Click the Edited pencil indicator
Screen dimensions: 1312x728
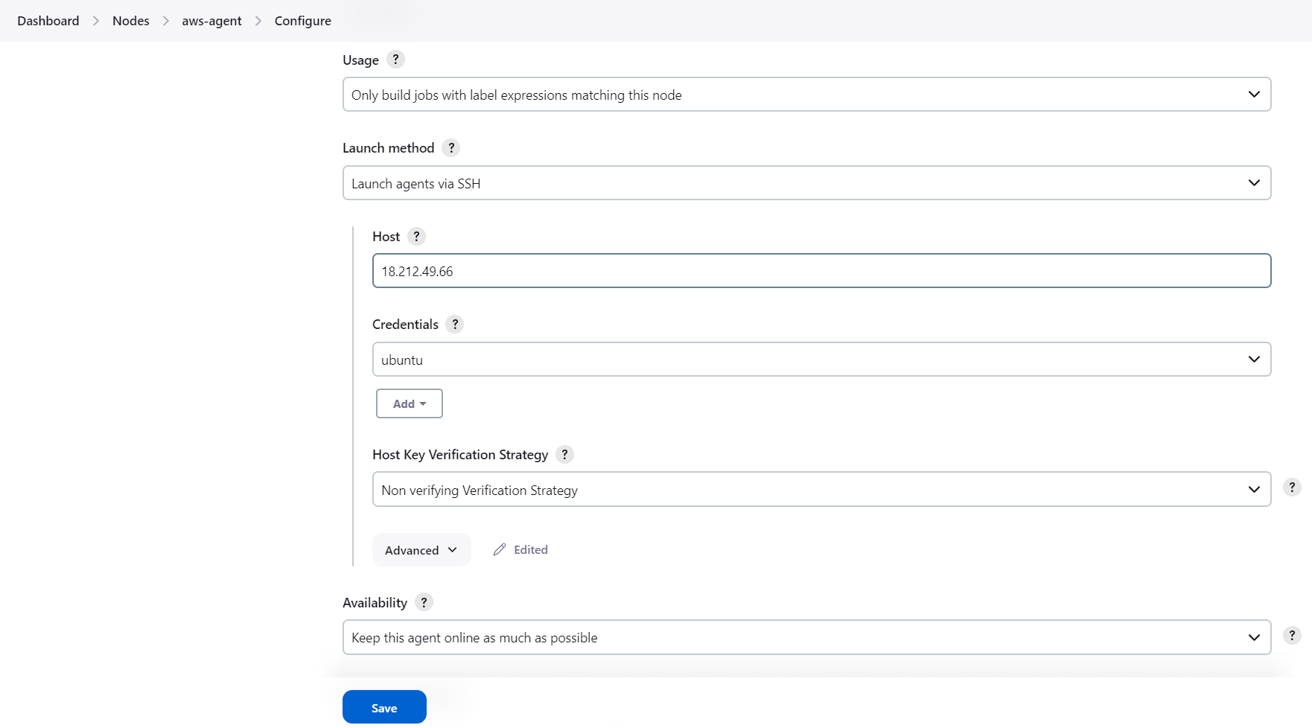pyautogui.click(x=520, y=549)
